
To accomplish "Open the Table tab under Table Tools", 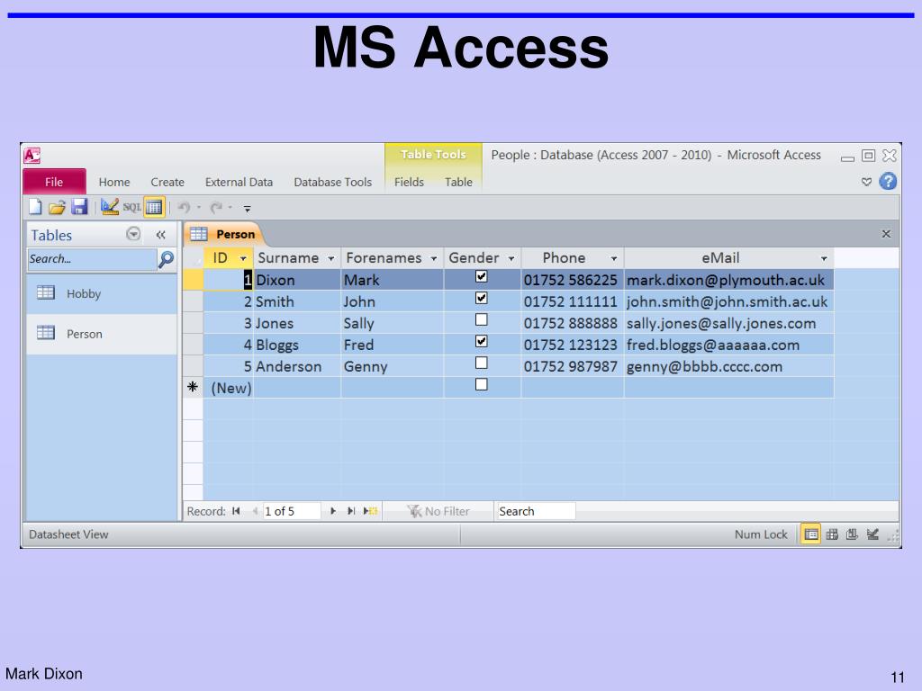I will pos(458,182).
